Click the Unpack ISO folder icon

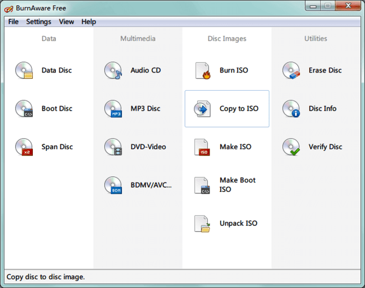[x=202, y=224]
